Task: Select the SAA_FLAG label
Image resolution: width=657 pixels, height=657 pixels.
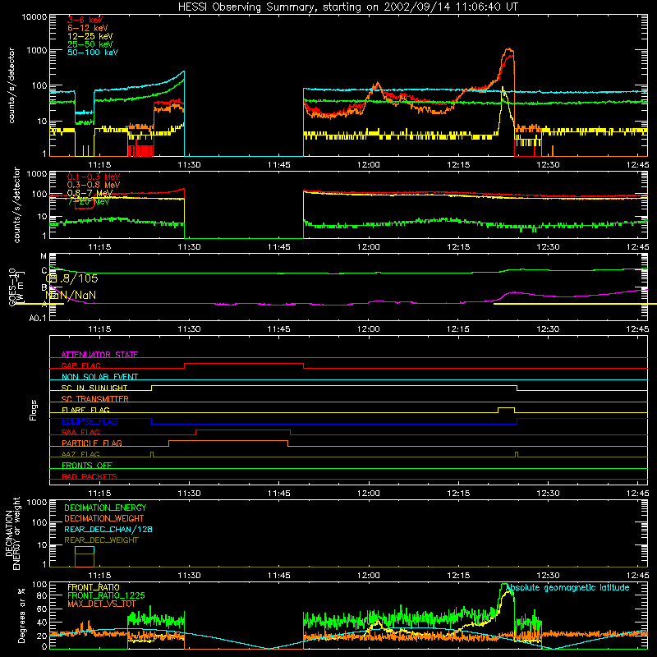Action: 80,432
